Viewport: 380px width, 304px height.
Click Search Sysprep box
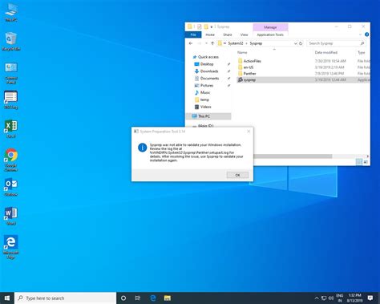(336, 43)
